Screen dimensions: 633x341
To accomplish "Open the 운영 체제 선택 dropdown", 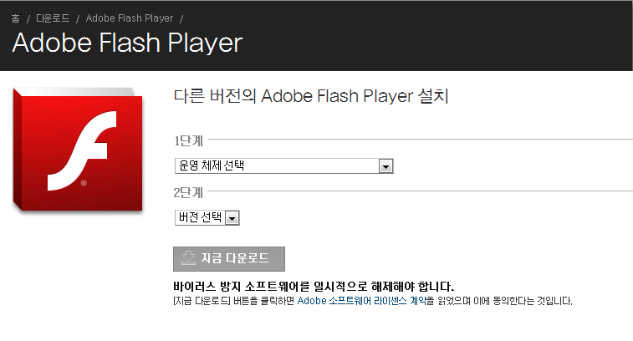I will (283, 165).
